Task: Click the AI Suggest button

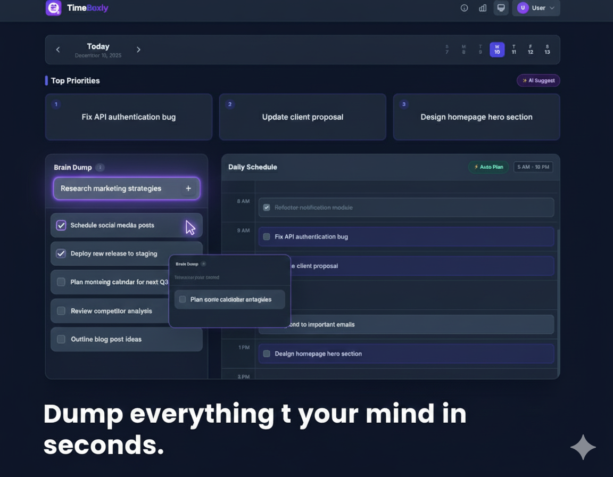Action: [538, 80]
